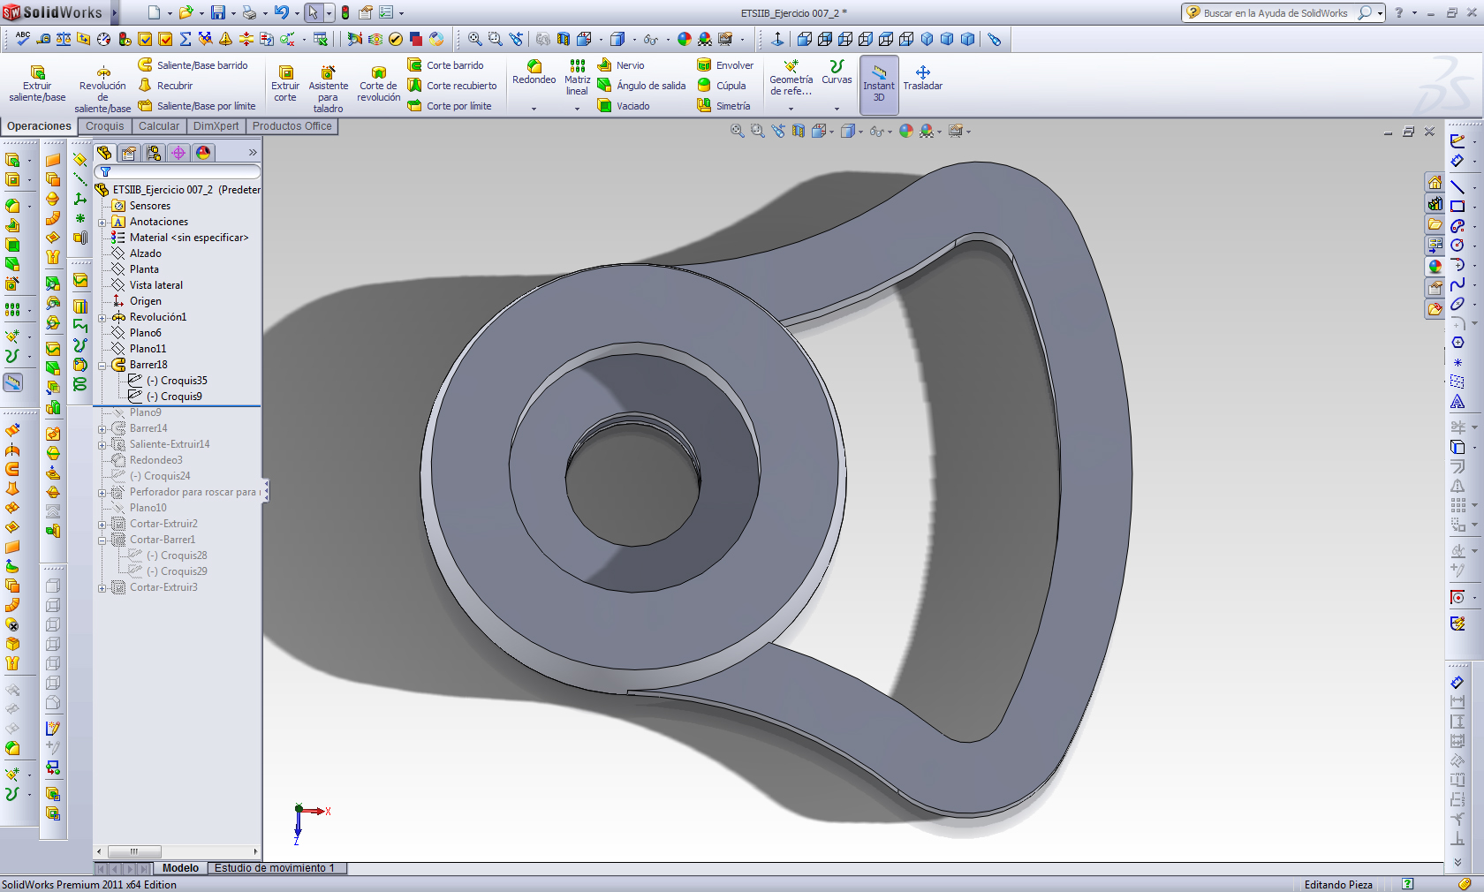The height and width of the screenshot is (892, 1484).
Task: Click the Corte recubierto button
Action: click(452, 86)
